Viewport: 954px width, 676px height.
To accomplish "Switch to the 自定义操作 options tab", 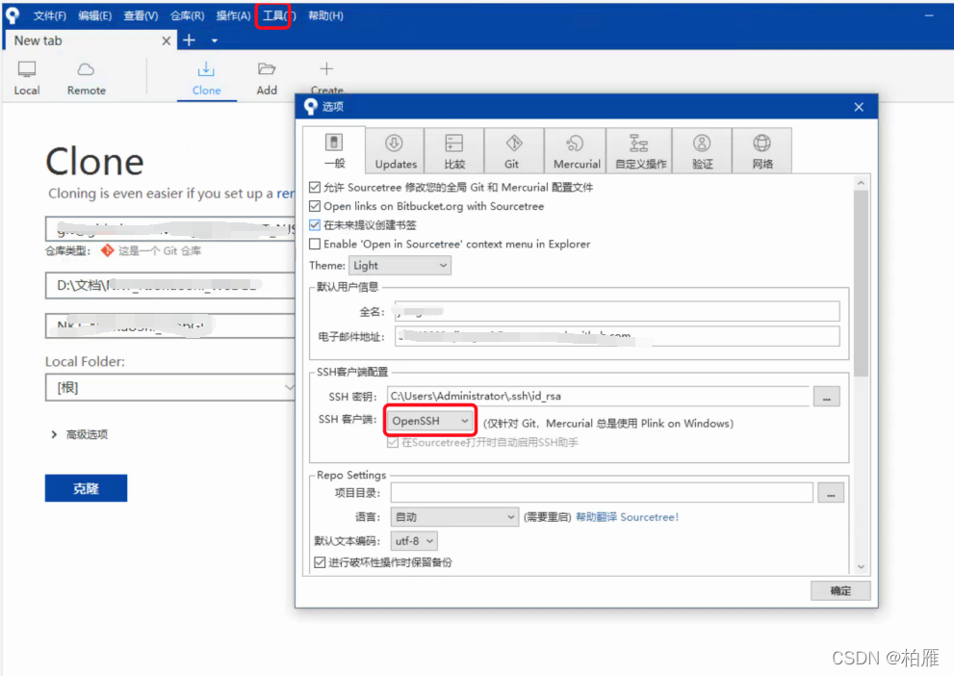I will coord(639,151).
